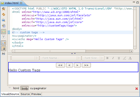Viewport: 140px width, 97px height.
Task: Click the 'Hello Custom Tags' text in visual pane
Action: tap(24, 70)
